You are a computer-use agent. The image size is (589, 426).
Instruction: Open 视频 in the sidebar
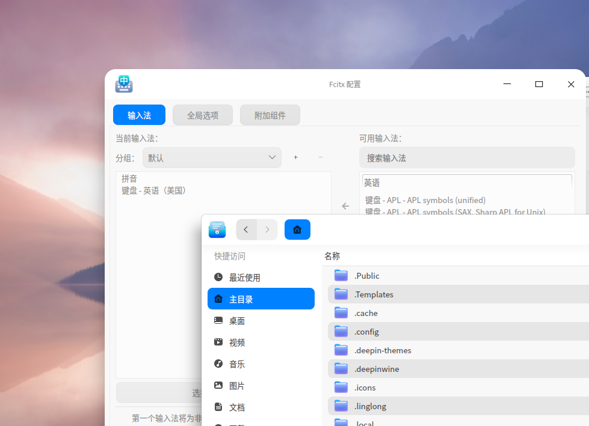coord(261,342)
